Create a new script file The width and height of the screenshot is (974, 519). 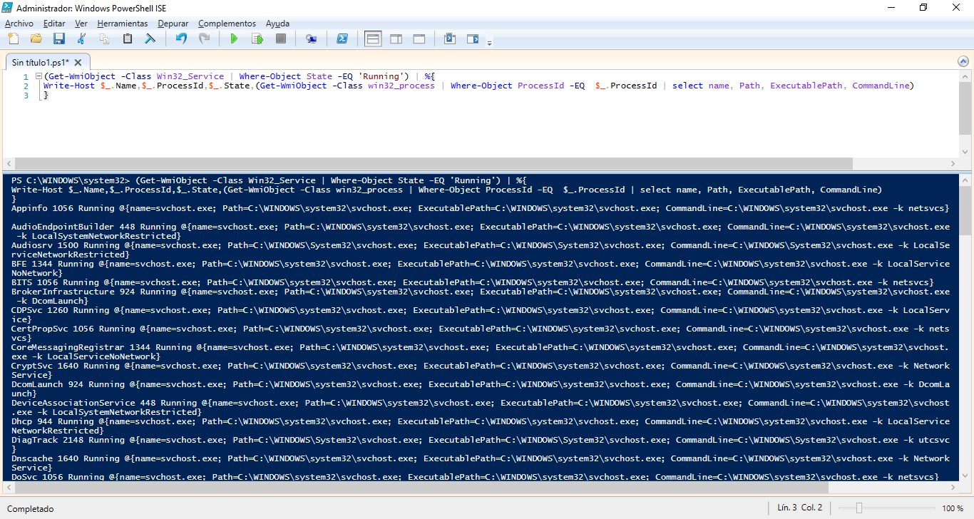pyautogui.click(x=12, y=38)
